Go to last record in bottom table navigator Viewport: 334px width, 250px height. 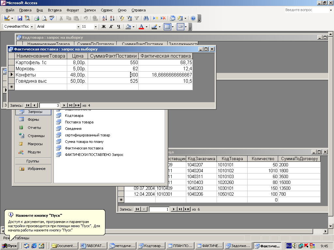180,209
